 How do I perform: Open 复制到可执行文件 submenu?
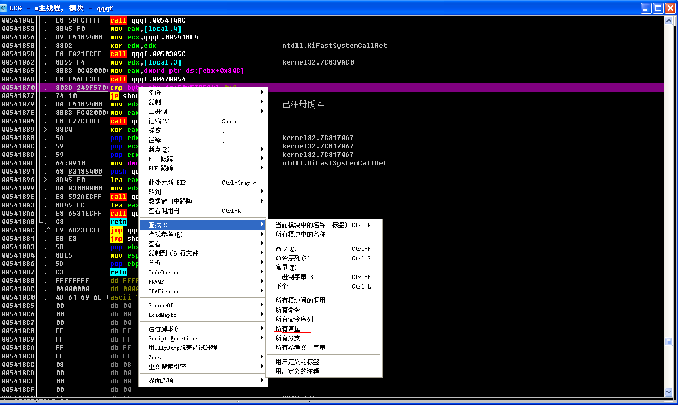point(203,253)
